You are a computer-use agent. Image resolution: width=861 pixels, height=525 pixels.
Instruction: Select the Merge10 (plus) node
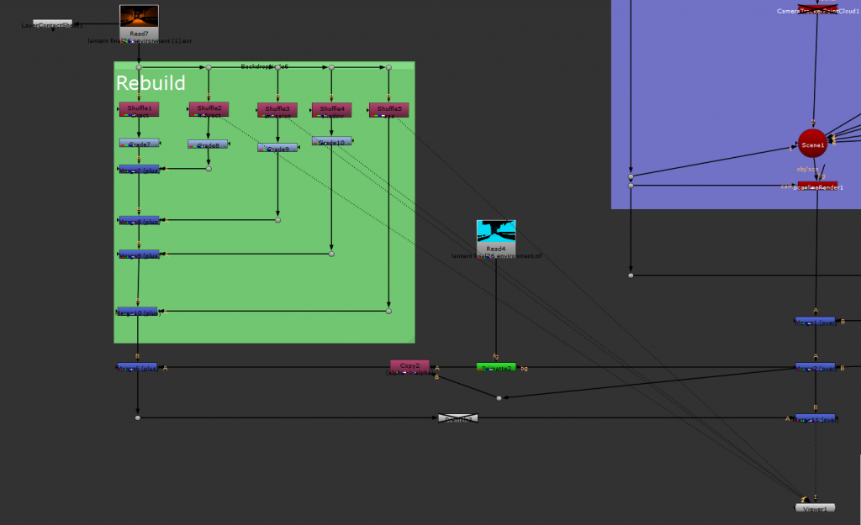[137, 311]
